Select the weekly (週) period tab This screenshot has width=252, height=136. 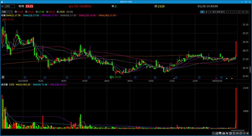206,12
